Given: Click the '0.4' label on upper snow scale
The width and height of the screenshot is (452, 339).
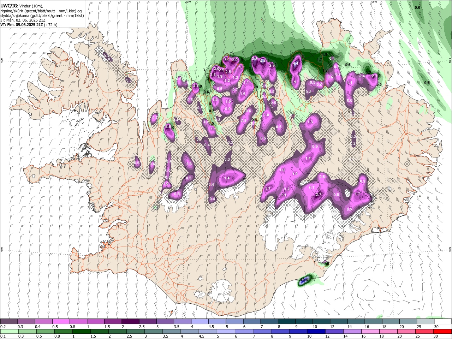Looking at the screenshot, I should (37, 327).
